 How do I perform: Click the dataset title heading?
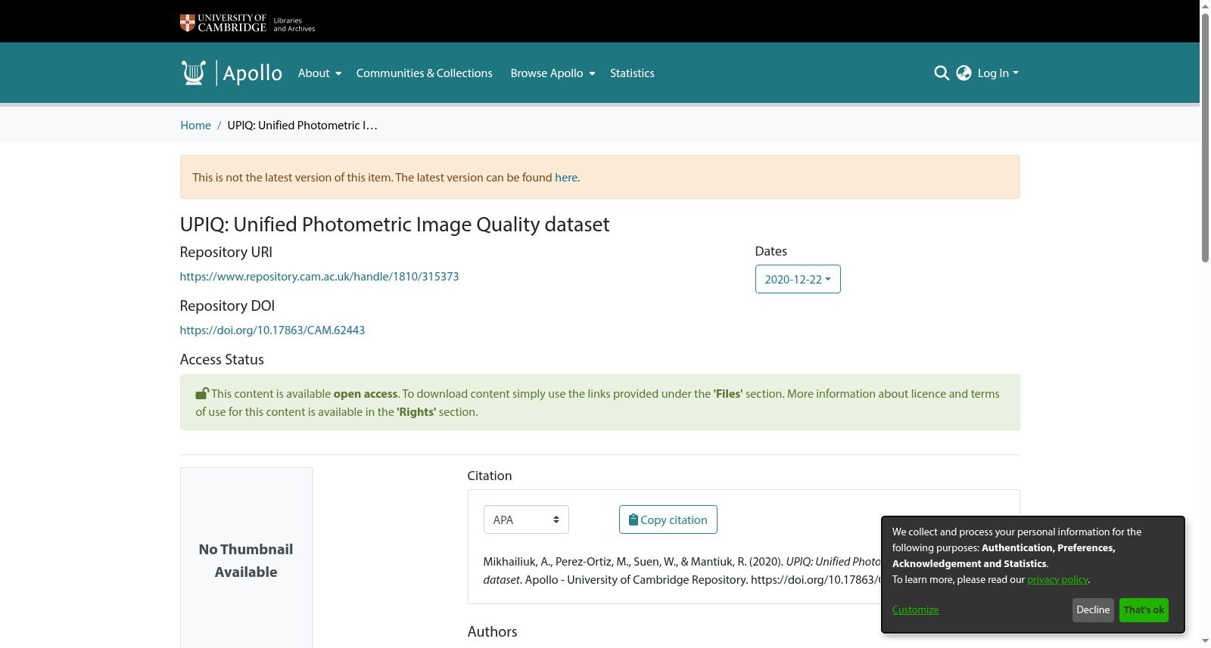coord(394,225)
